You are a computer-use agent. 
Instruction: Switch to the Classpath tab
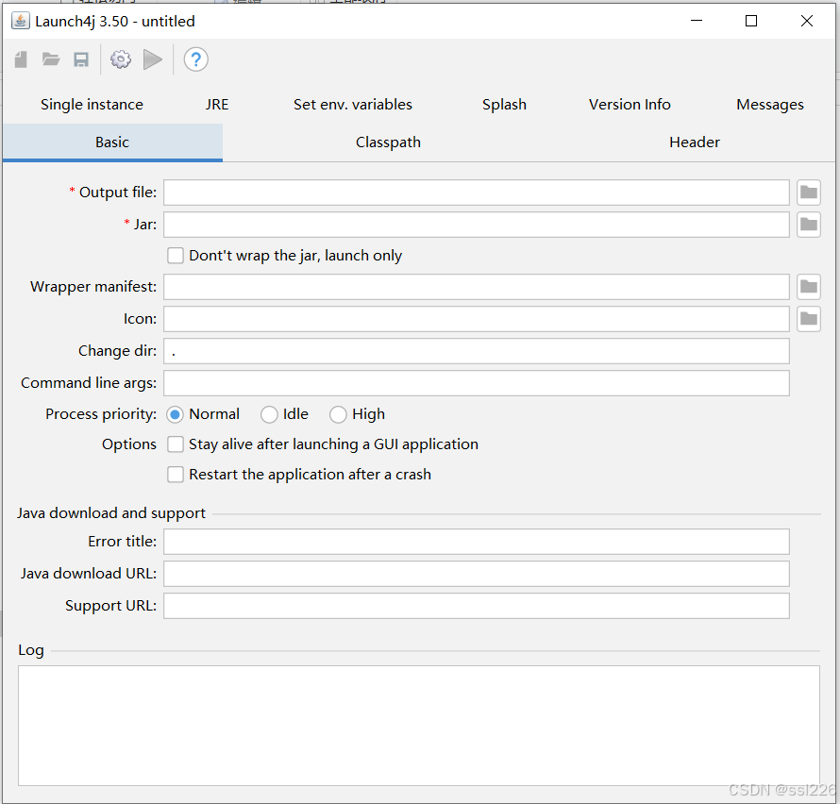(388, 142)
